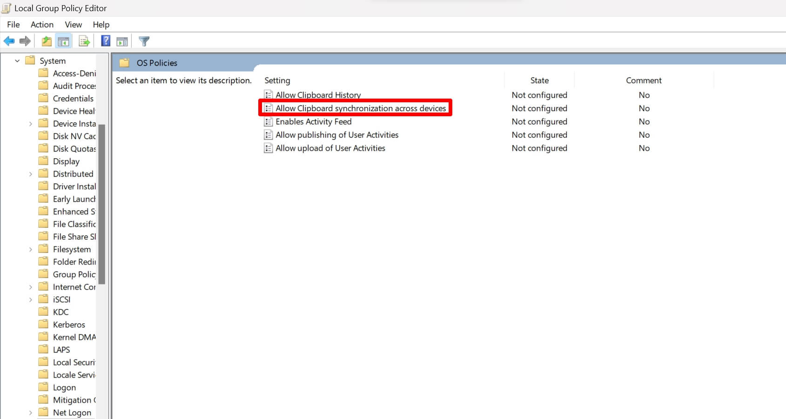Click the OS Policies header folder icon
Screen dimensions: 786x419
tap(124, 63)
